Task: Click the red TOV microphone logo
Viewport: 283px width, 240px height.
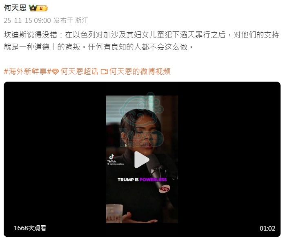Action: coord(164,189)
